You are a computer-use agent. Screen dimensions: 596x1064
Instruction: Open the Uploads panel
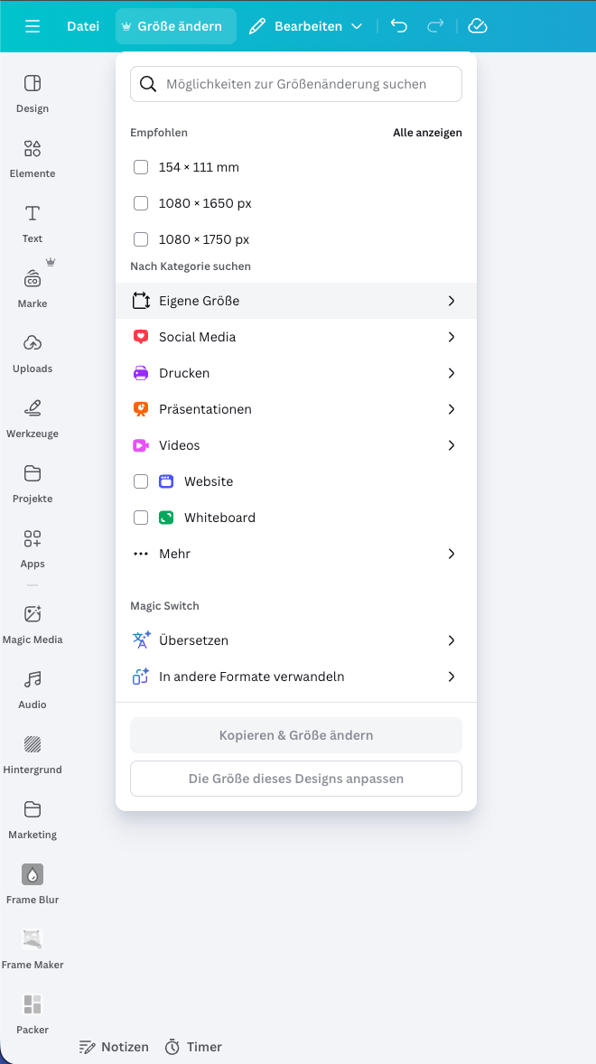[x=32, y=353]
